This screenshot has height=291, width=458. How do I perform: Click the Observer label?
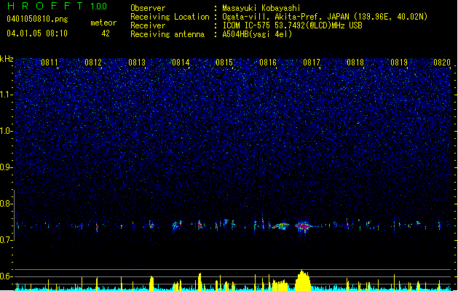click(148, 8)
